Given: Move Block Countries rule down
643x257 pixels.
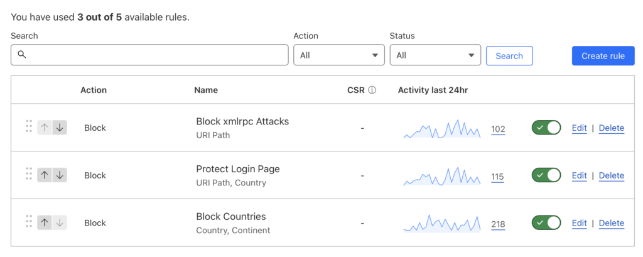Looking at the screenshot, I should 60,223.
